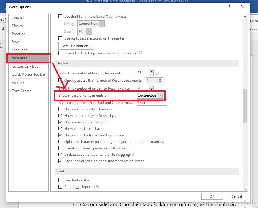Screen dimensions: 258x208
Task: Toggle Show horizontal scroll bar
Action: [61, 122]
